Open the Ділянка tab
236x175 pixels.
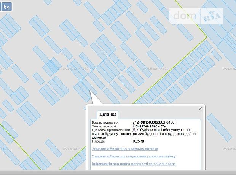[108, 115]
